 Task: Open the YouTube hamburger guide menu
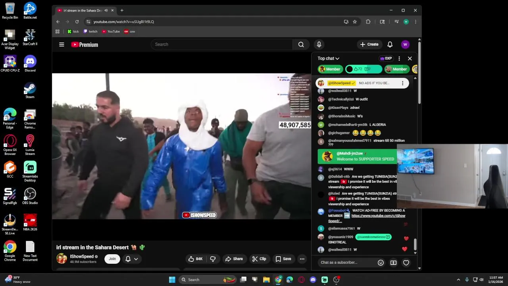coord(62,44)
